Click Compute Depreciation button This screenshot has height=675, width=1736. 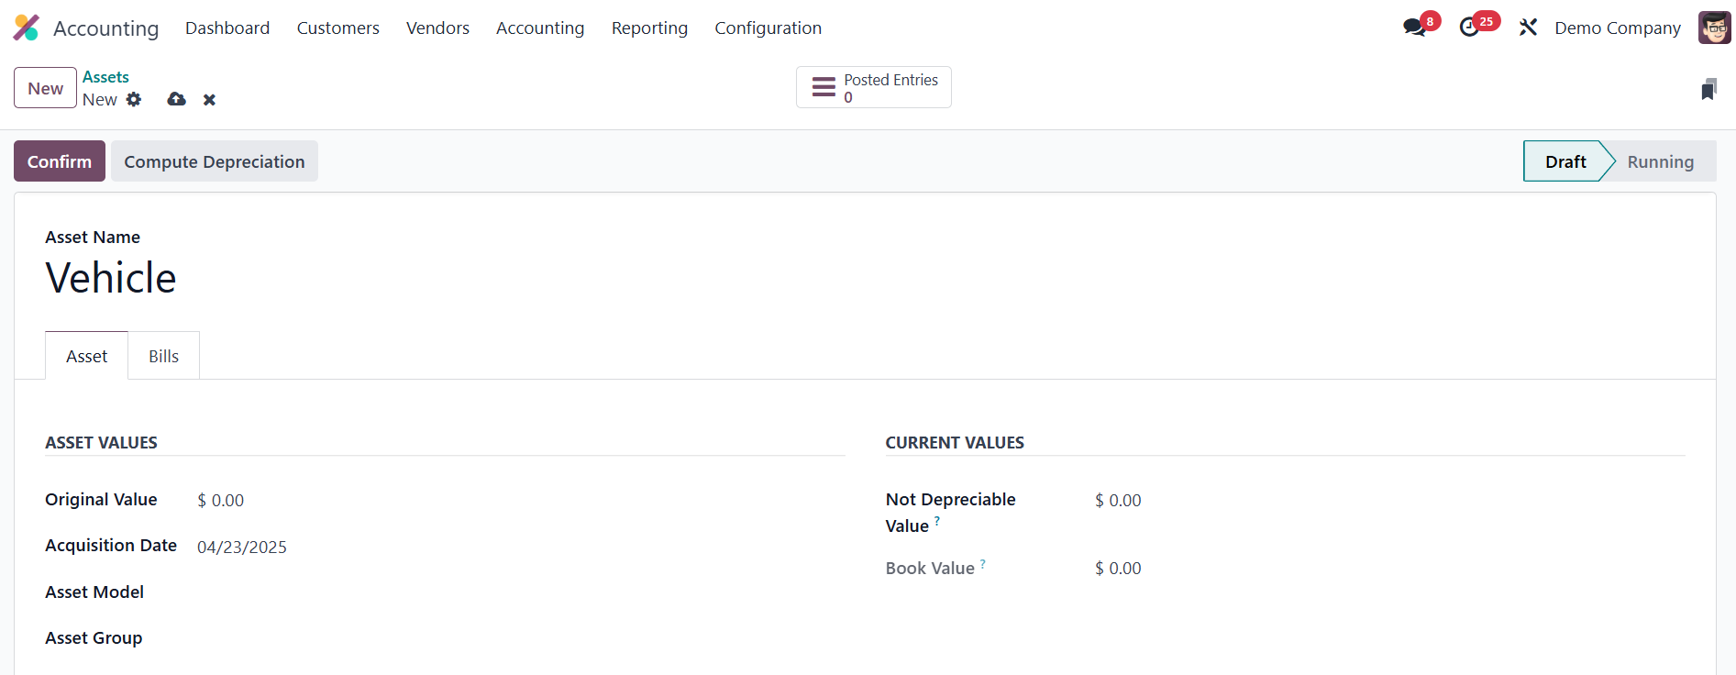click(x=214, y=161)
